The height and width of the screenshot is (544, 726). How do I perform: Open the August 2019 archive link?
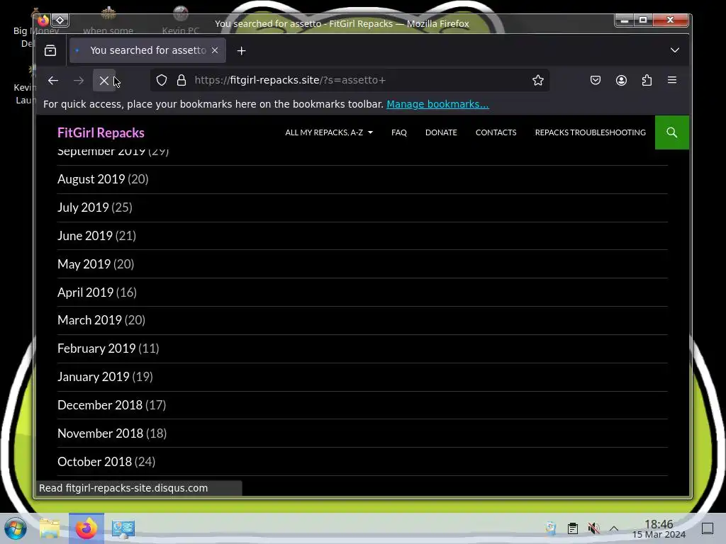click(91, 179)
